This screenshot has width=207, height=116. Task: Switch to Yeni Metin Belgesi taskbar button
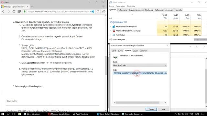132,114
